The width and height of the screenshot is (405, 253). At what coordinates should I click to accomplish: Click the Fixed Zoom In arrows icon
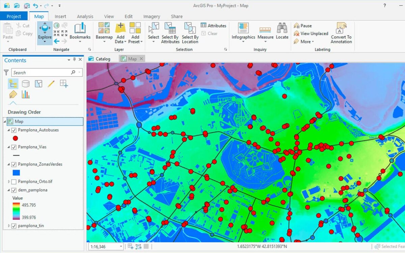click(x=56, y=33)
